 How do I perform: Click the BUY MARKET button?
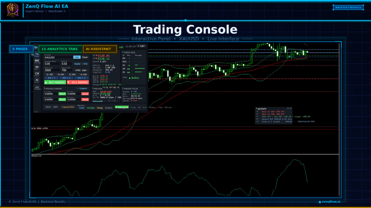[x=55, y=82]
